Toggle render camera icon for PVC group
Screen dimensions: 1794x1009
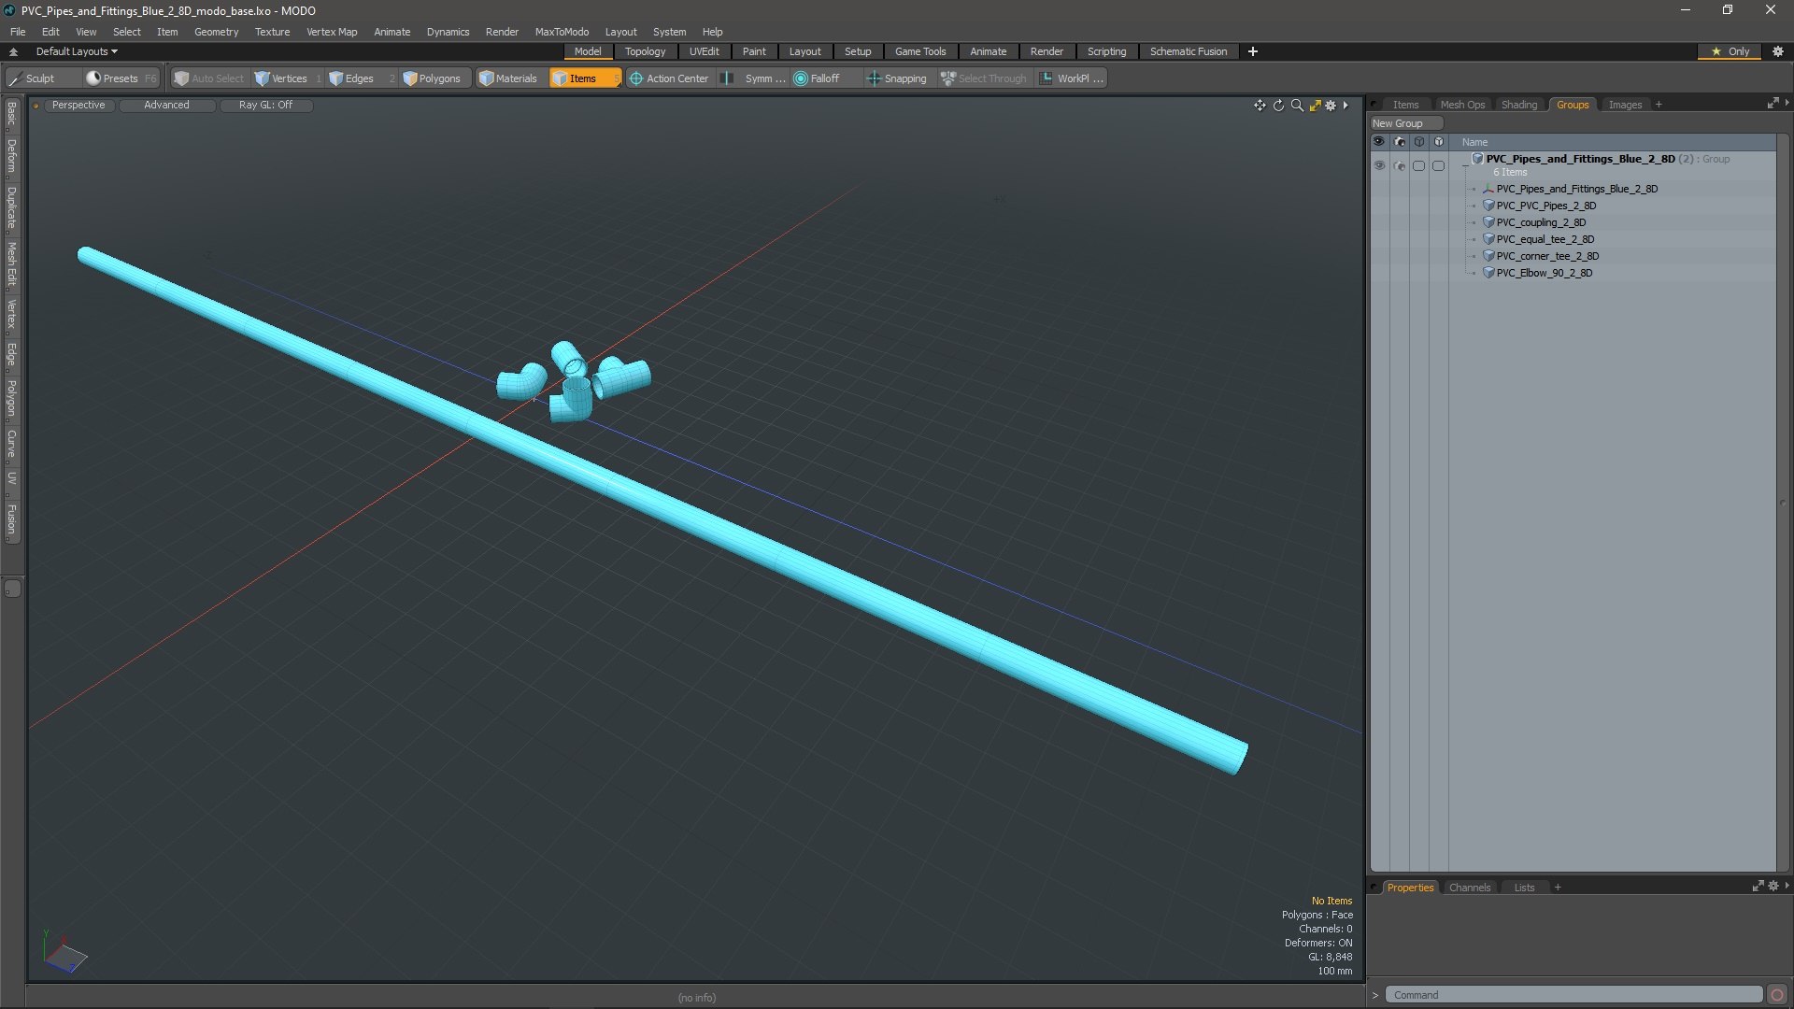coord(1399,165)
